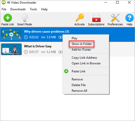Choose Copy Link Address

click(x=84, y=58)
